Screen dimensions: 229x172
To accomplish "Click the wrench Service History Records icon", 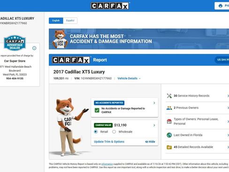I will tap(169, 96).
